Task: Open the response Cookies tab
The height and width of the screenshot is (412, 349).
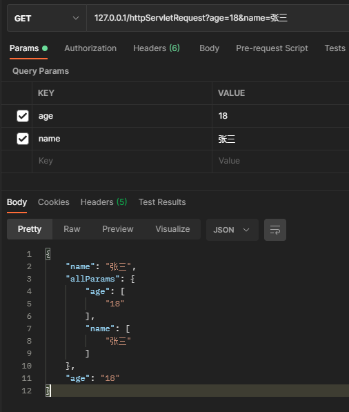Action: (x=54, y=202)
